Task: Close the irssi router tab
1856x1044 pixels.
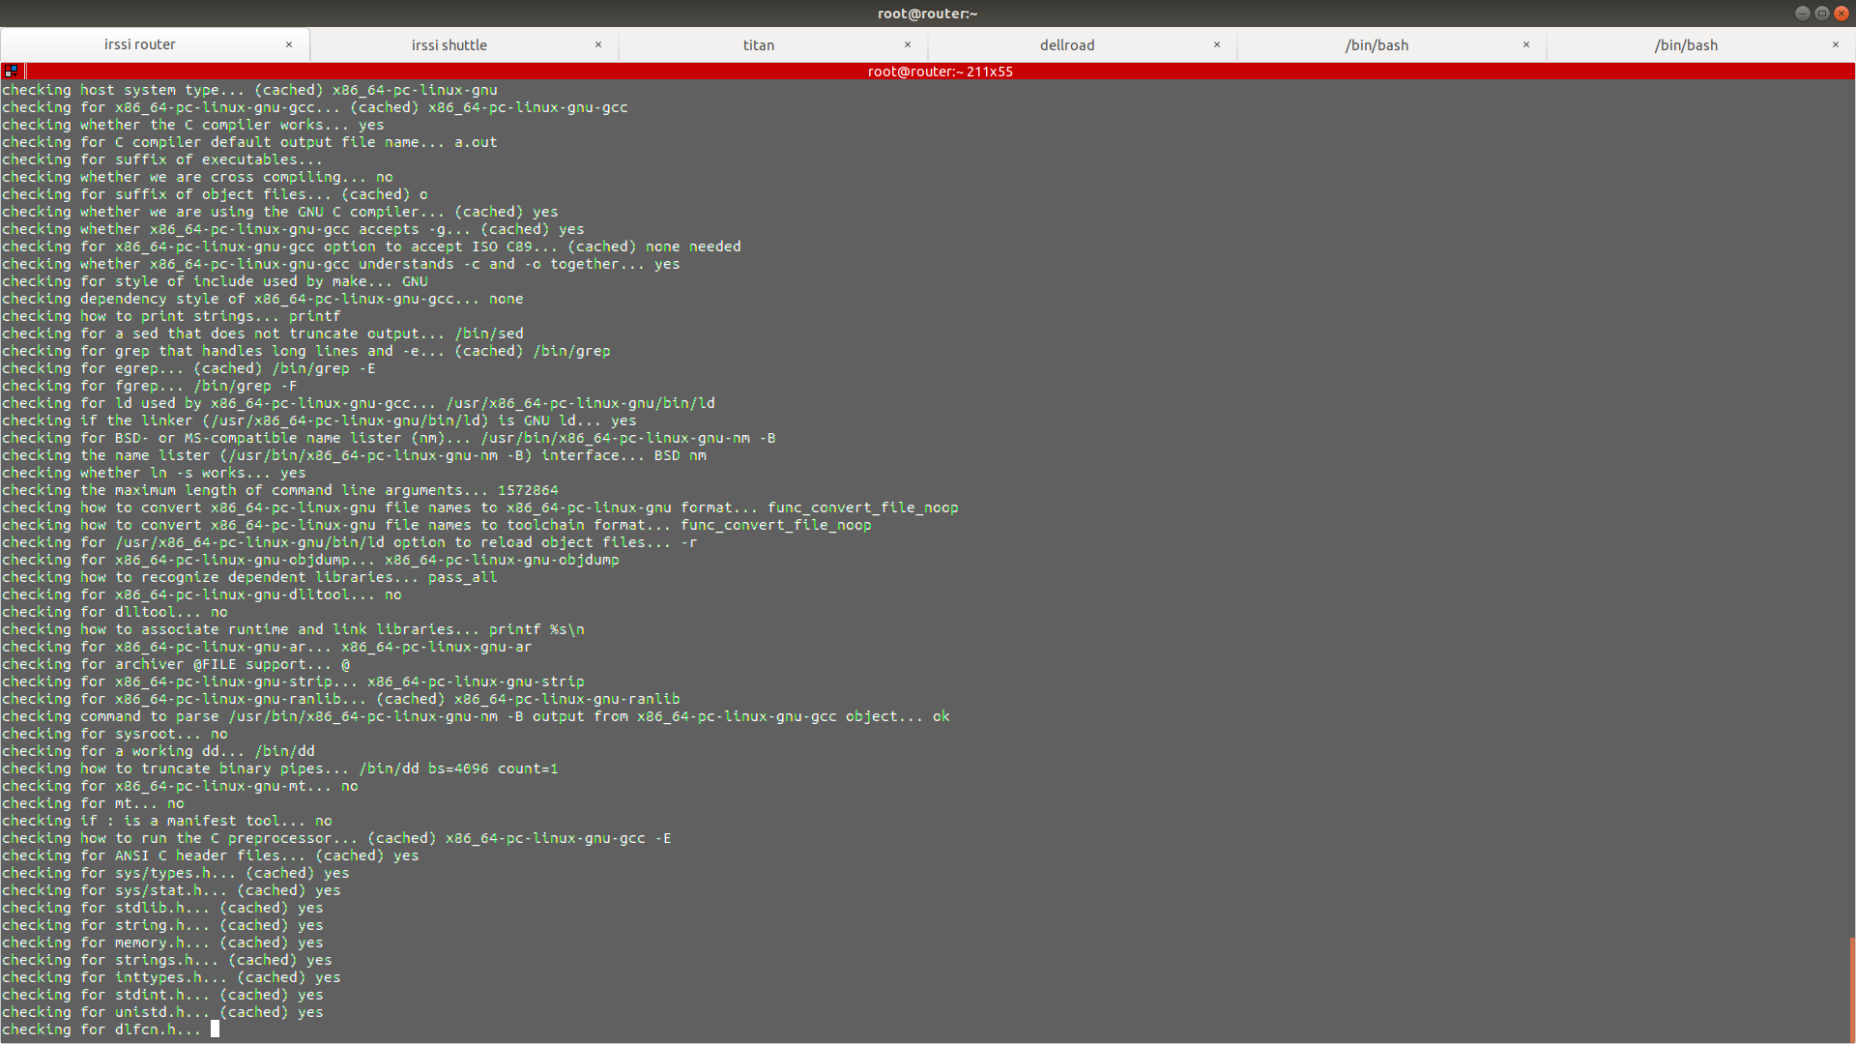Action: (x=288, y=44)
